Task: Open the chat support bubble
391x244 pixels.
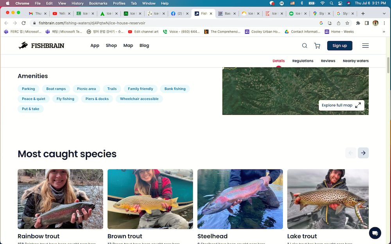Action: [375, 233]
